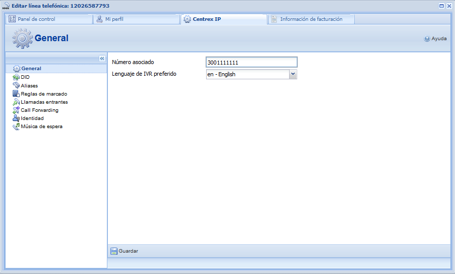
Task: Click the large General header gear icon
Action: point(22,38)
